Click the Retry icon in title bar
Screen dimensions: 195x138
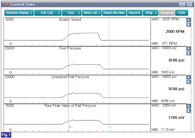point(182,4)
